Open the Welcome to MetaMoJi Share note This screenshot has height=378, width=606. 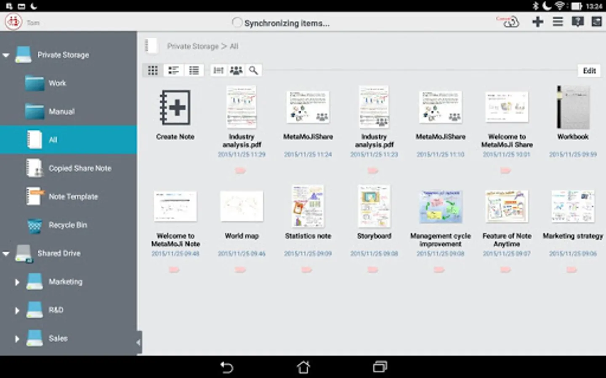click(507, 107)
